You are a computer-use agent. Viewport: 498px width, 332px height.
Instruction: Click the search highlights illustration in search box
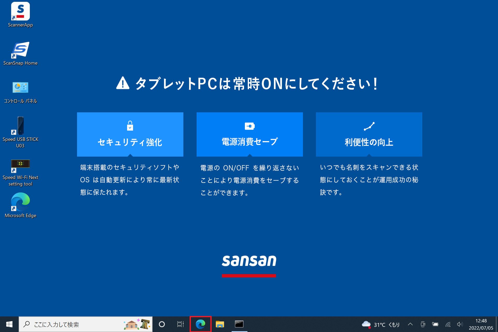[137, 324]
